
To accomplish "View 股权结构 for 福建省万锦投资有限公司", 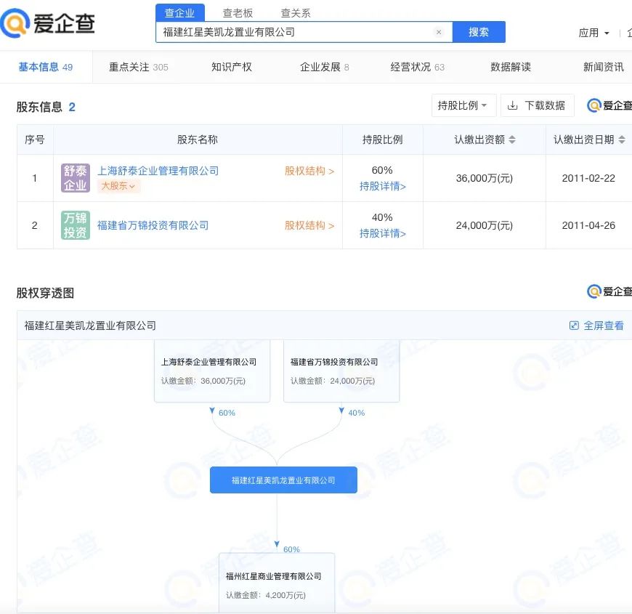I will tap(309, 225).
